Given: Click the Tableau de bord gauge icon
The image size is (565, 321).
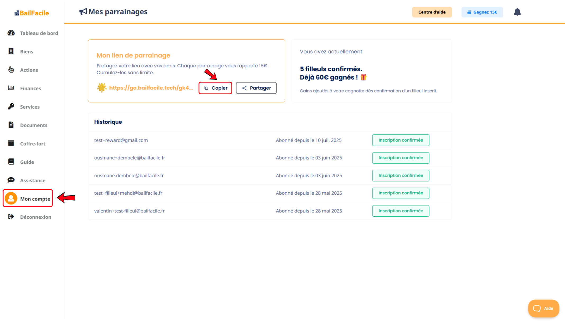Looking at the screenshot, I should point(11,33).
